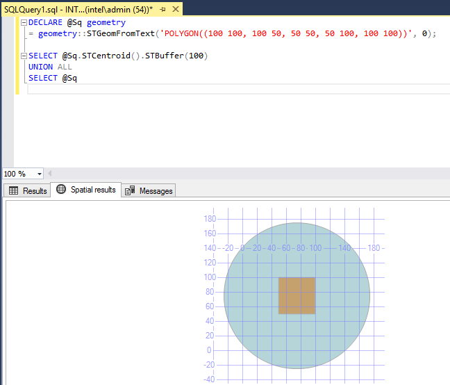Open the Messages tab
450x385 pixels.
[x=156, y=190]
